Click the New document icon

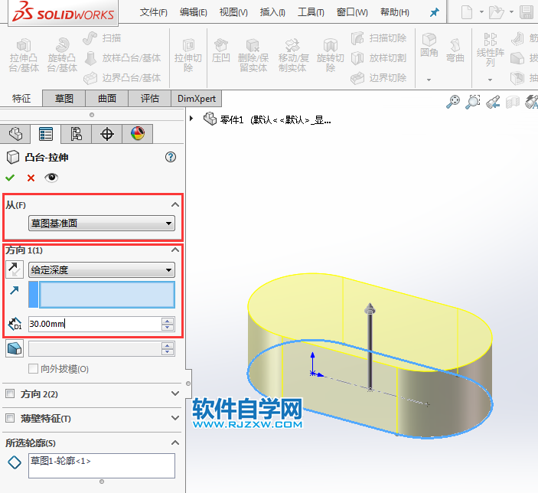coord(466,12)
